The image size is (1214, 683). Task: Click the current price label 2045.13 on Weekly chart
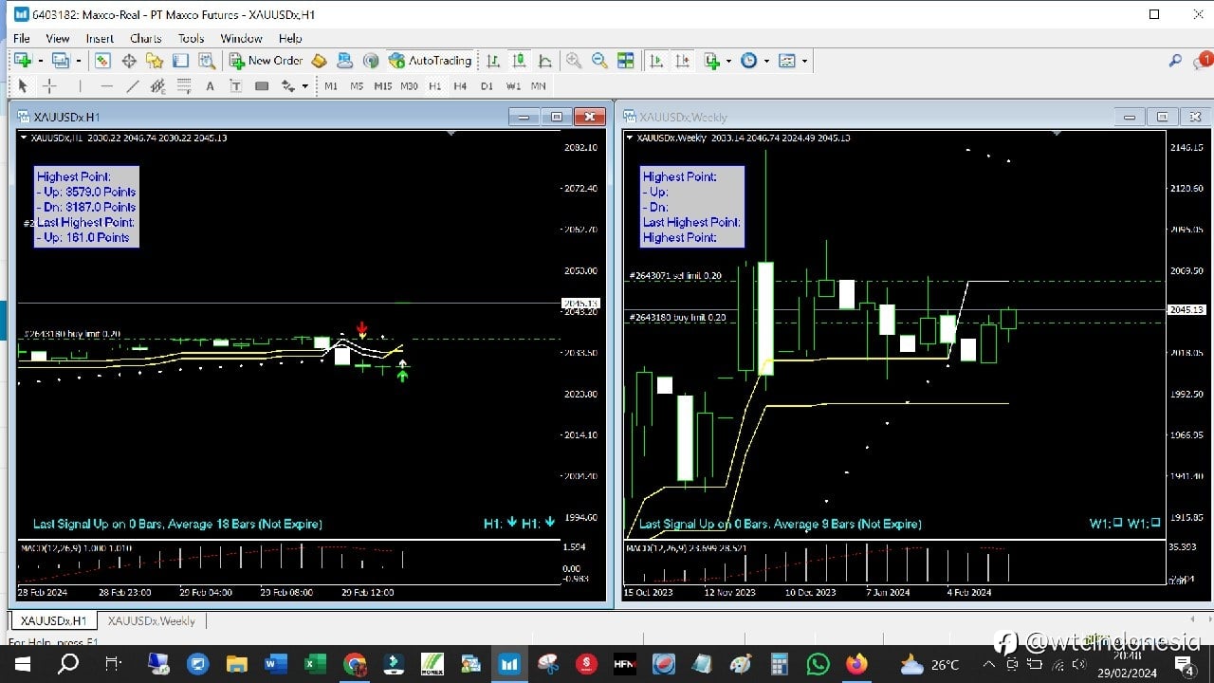1186,310
